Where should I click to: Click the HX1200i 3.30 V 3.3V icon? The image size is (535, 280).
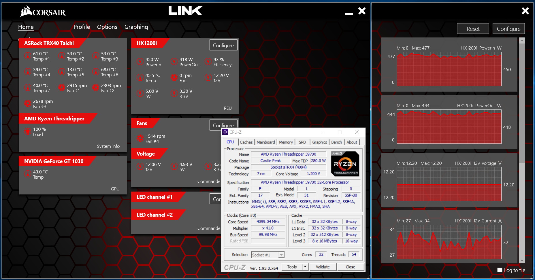pyautogui.click(x=174, y=93)
